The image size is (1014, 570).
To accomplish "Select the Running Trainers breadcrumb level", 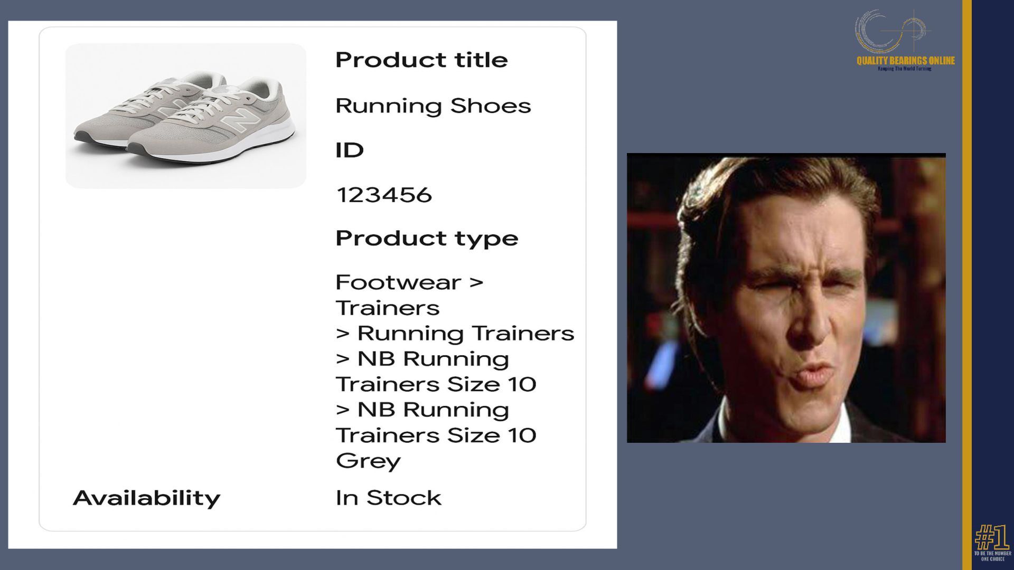I will 466,334.
